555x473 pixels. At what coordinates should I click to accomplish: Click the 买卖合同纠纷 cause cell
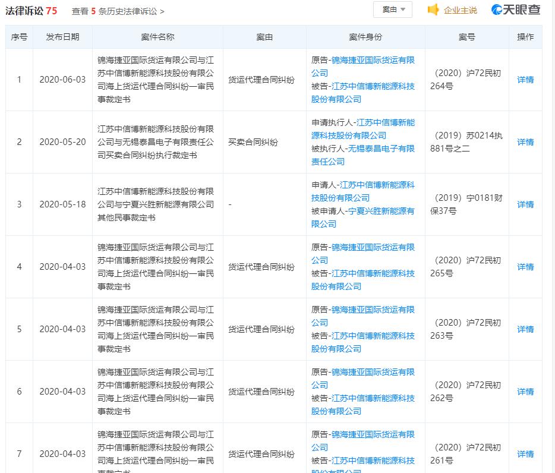pyautogui.click(x=253, y=142)
